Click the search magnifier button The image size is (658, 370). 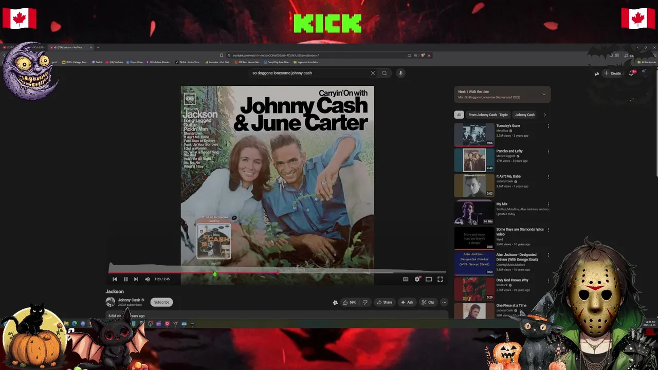coord(384,73)
